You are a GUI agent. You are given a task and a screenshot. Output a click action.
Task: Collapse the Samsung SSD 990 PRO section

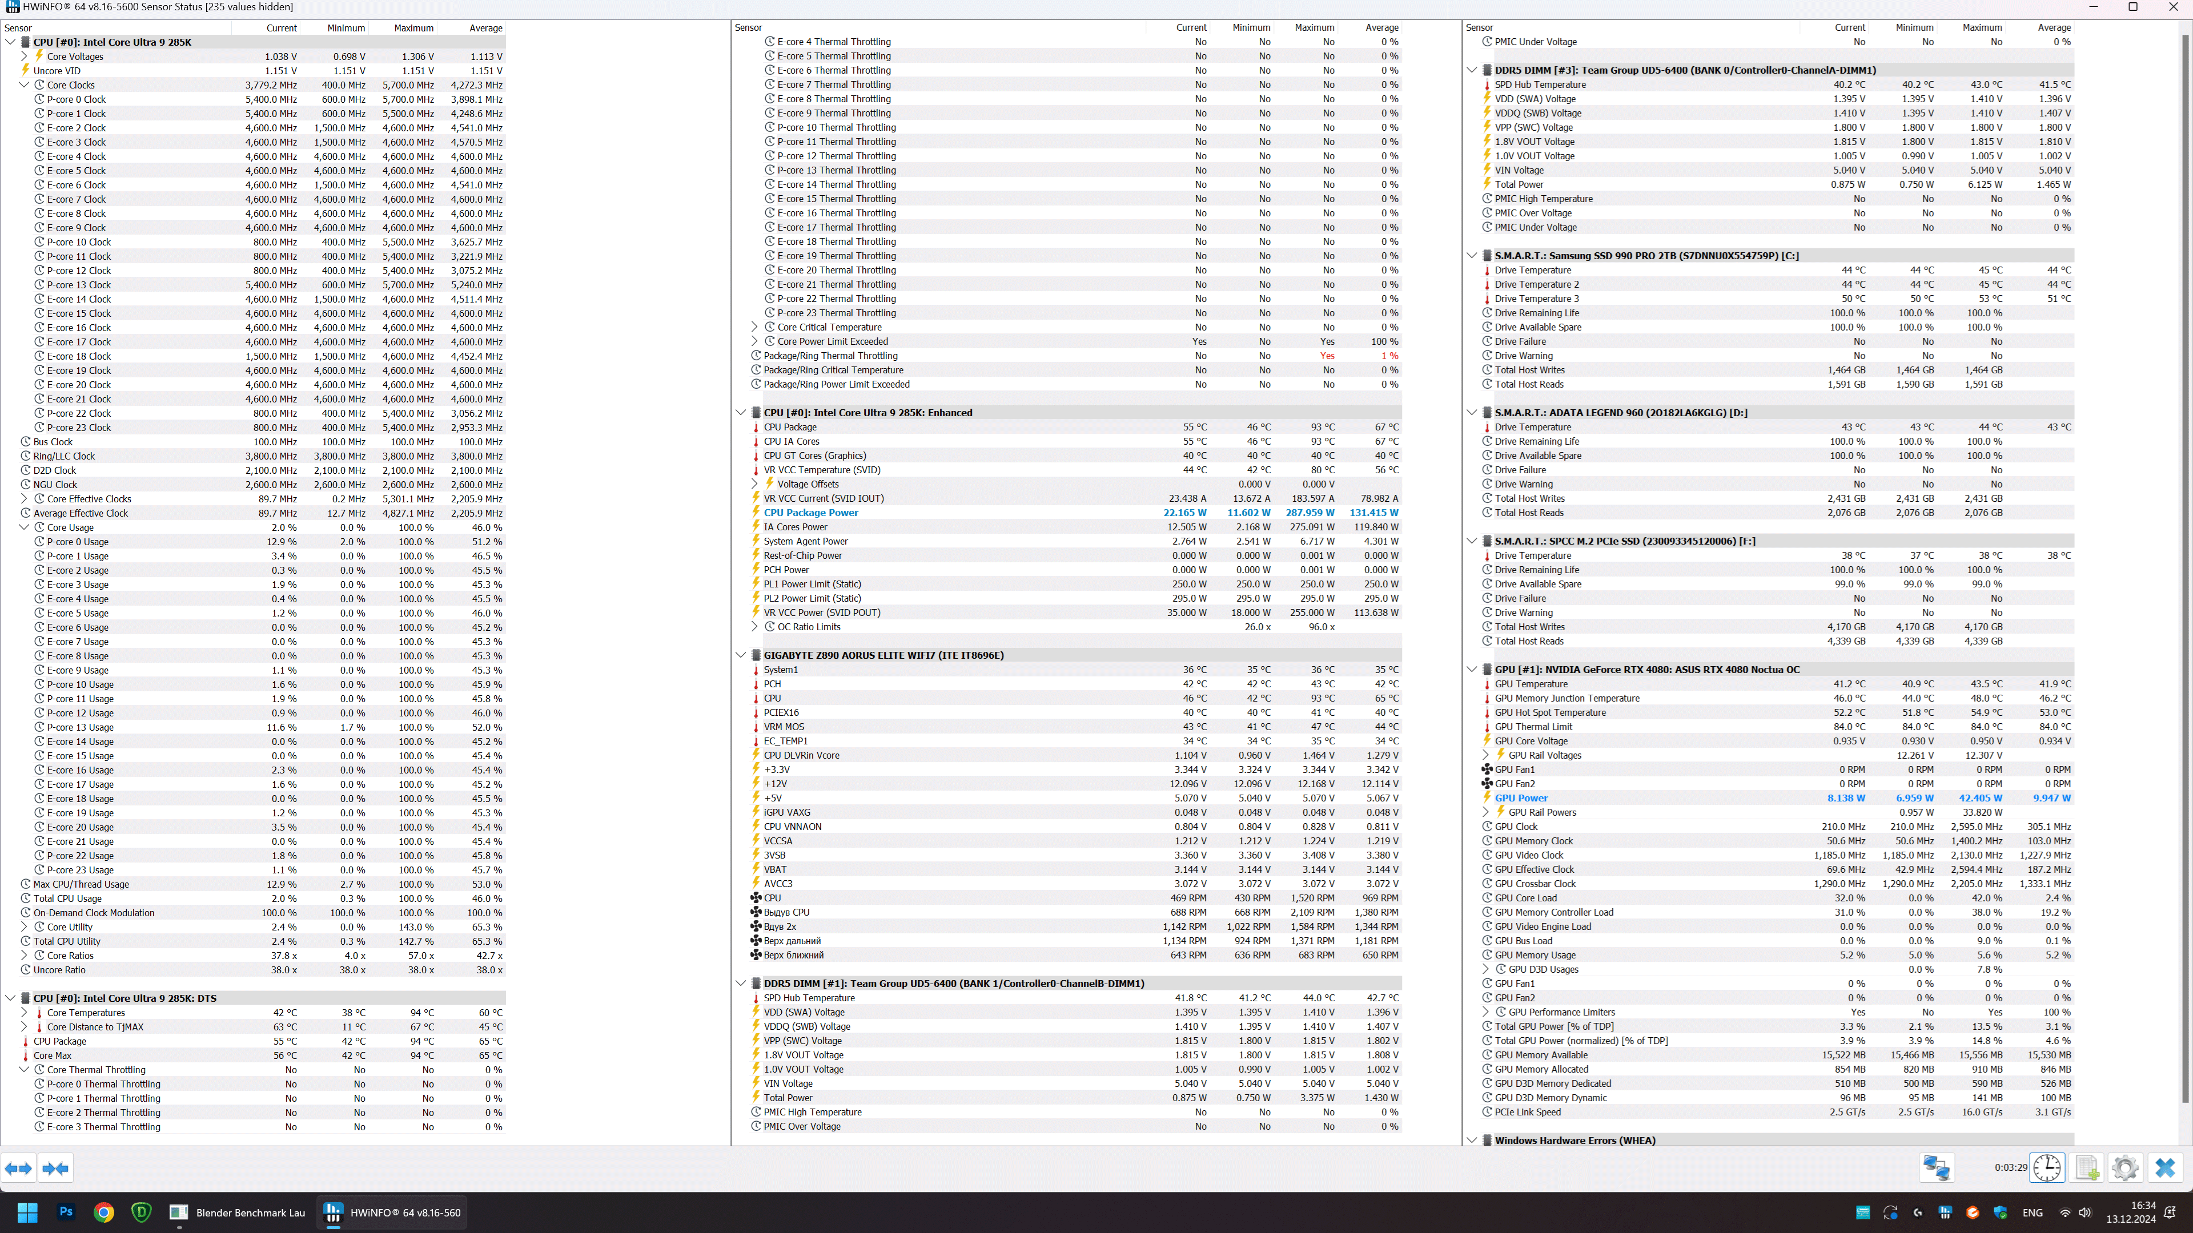coord(1472,255)
